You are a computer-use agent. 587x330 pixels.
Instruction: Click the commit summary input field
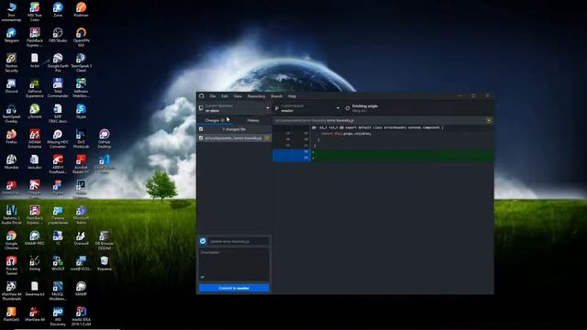(x=238, y=241)
